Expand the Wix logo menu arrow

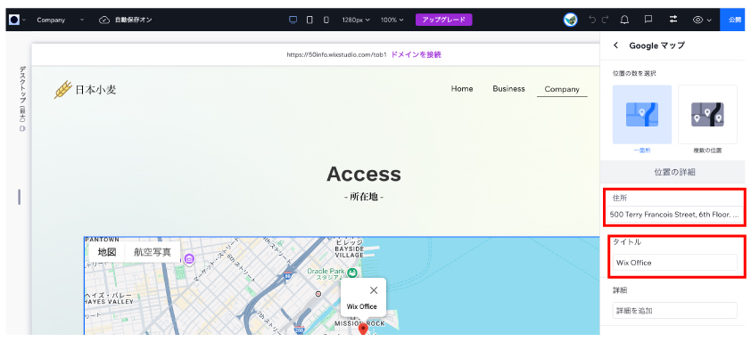click(x=24, y=20)
